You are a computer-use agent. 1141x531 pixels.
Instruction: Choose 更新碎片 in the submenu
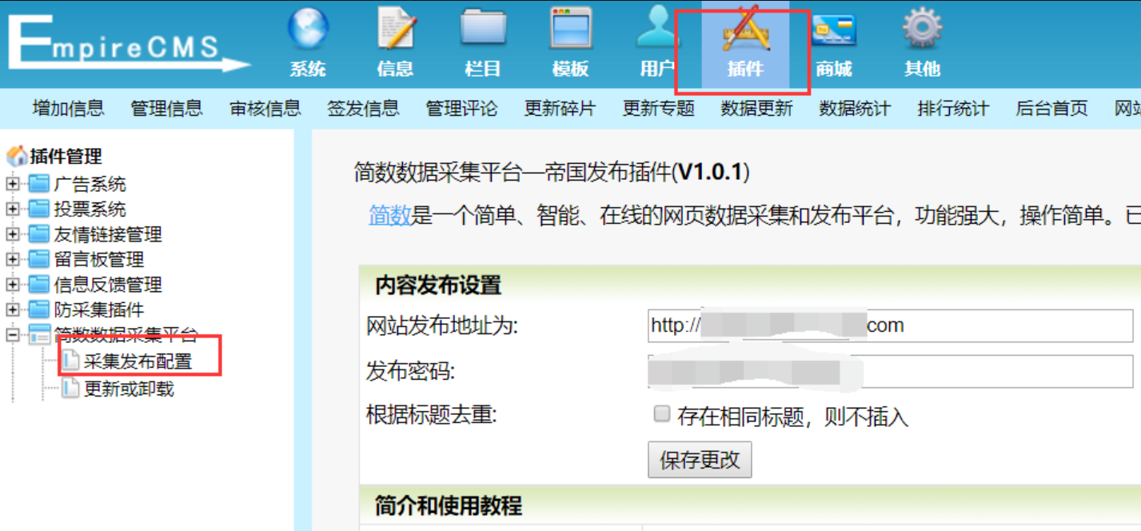coord(560,109)
